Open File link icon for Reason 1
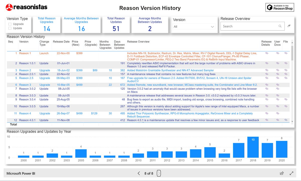301x181 pixels. (286, 53)
